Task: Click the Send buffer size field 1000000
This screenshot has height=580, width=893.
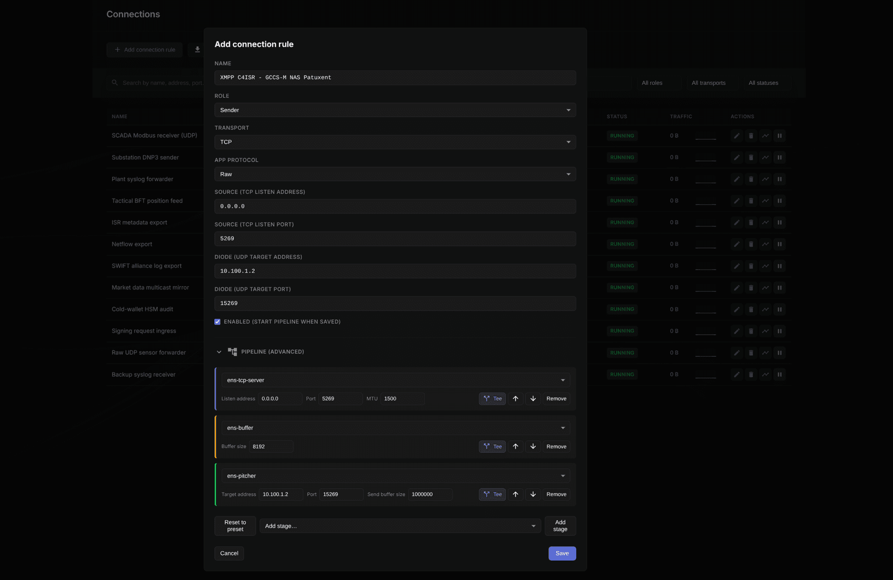Action: tap(430, 494)
